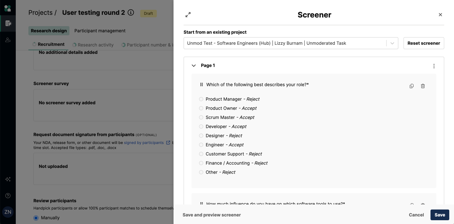Click the No additional details added text
Viewport: 454px width, 224px height.
(x=68, y=52)
